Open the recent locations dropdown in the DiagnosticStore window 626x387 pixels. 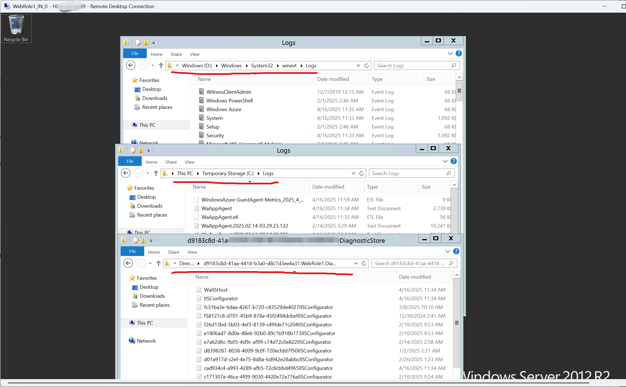150,263
